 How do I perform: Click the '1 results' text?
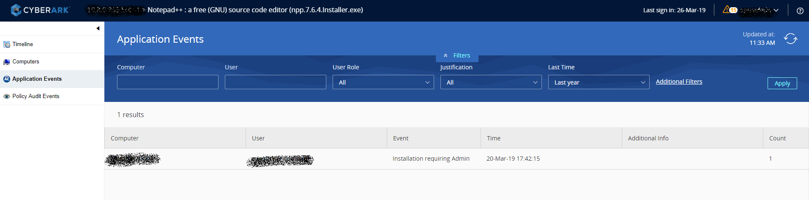click(131, 115)
